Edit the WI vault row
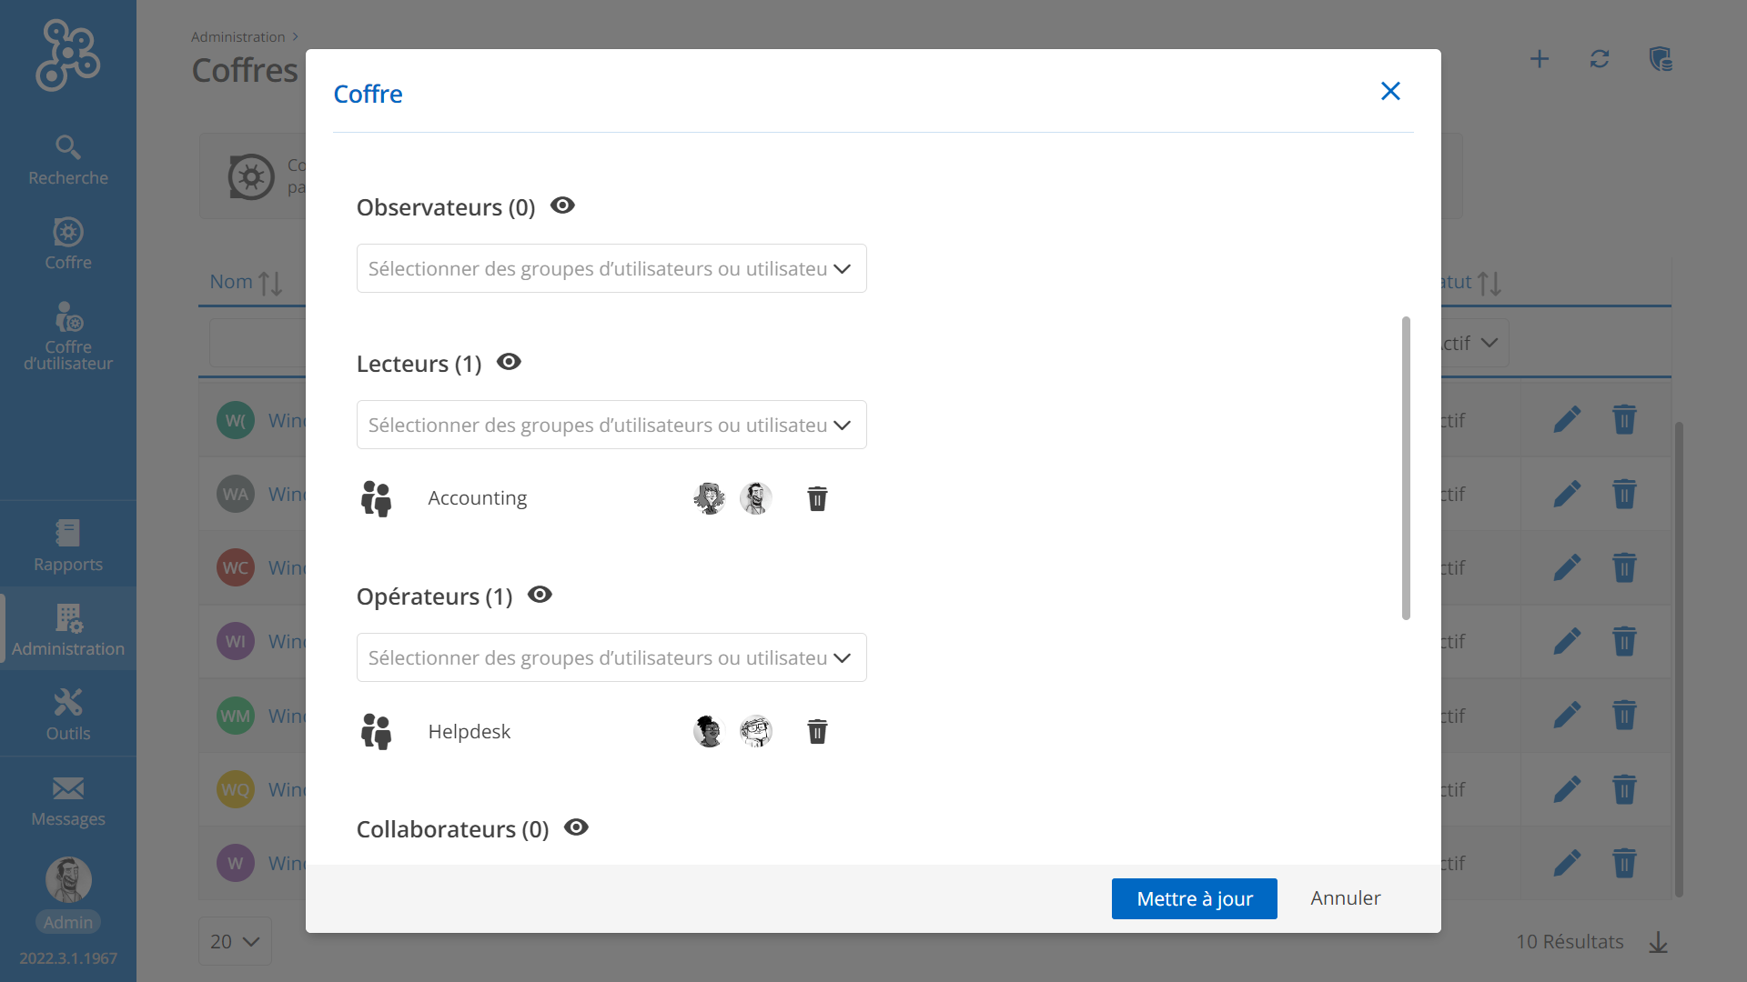 point(1566,641)
